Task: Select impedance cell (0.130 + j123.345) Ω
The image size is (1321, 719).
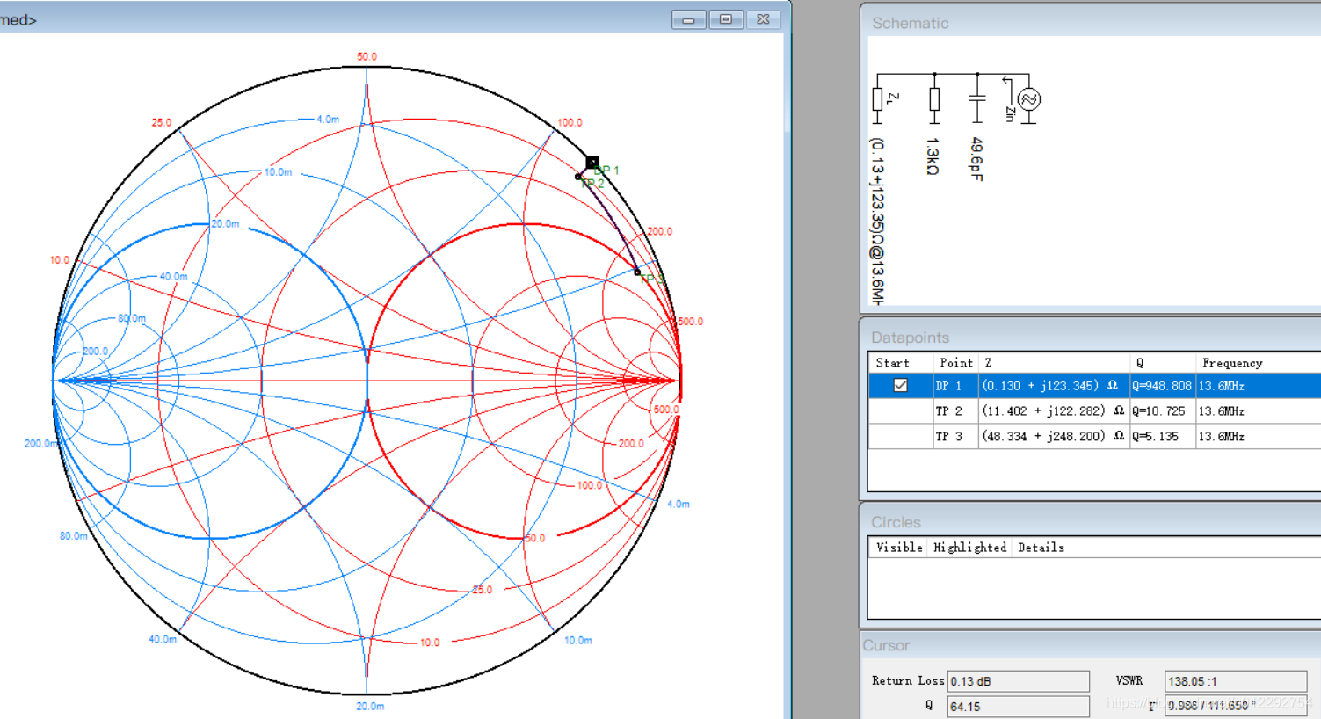Action: pos(1054,385)
